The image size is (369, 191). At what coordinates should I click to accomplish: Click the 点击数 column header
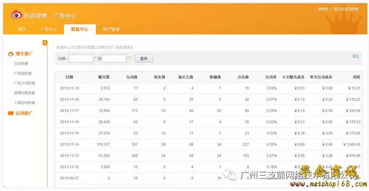point(243,77)
